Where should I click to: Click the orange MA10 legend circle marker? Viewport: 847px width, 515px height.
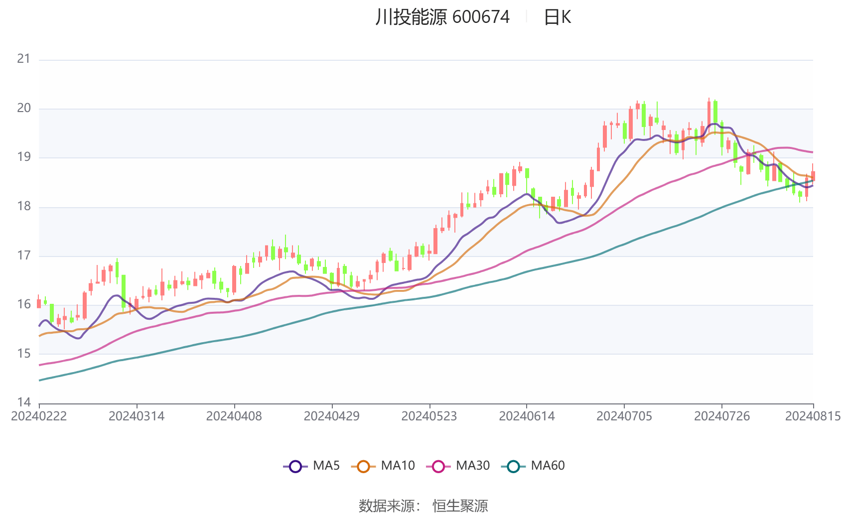(x=363, y=467)
